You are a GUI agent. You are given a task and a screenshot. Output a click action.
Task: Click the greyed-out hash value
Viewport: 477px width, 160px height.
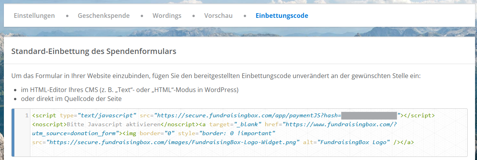[369, 115]
